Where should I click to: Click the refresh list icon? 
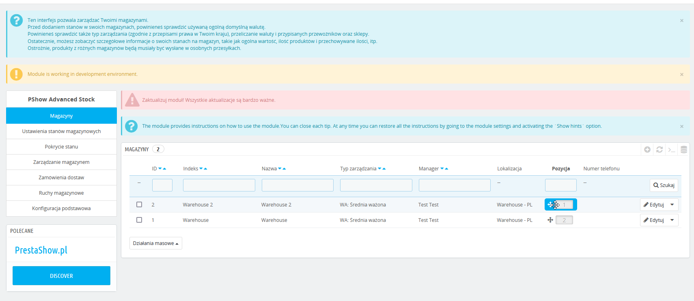tap(660, 150)
